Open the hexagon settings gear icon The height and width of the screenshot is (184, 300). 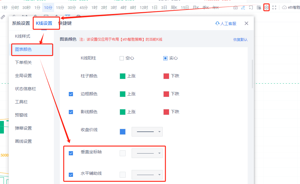tap(267, 8)
